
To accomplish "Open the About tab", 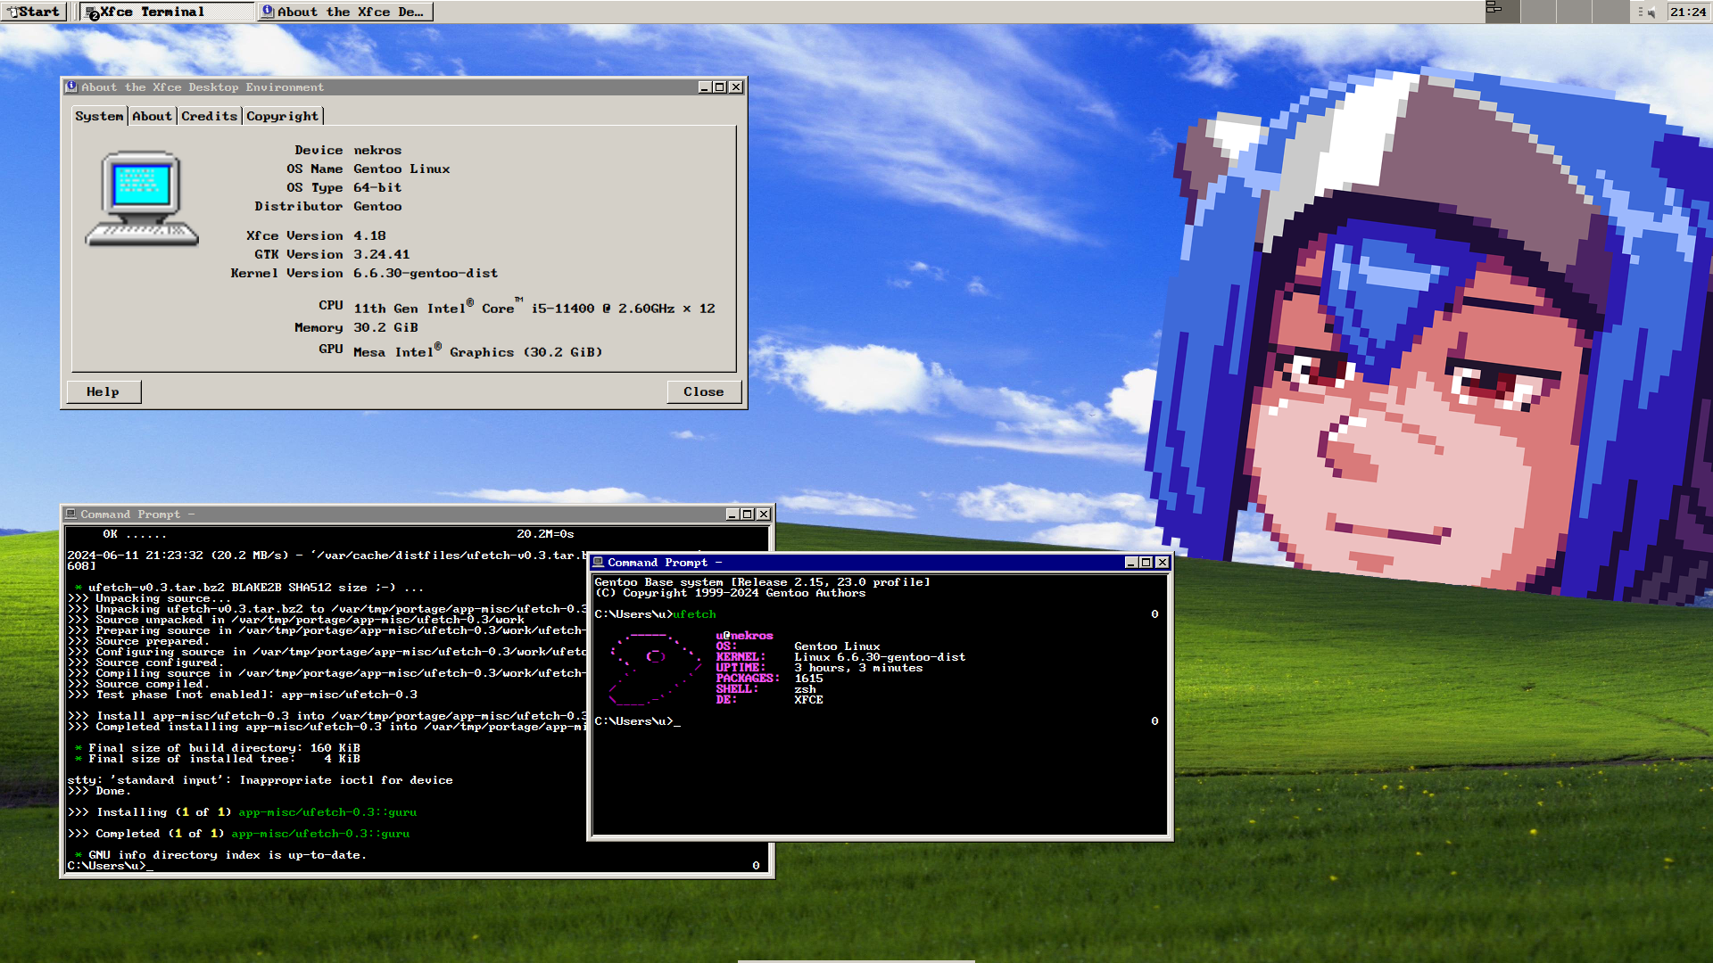I will point(152,116).
